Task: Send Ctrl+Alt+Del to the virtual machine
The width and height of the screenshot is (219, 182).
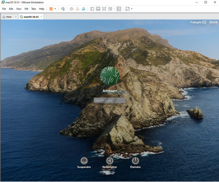Action: point(63,9)
